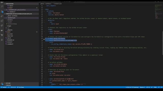Close terraform.yml in Open Editors
The height and width of the screenshot is (91, 163).
[6, 10]
